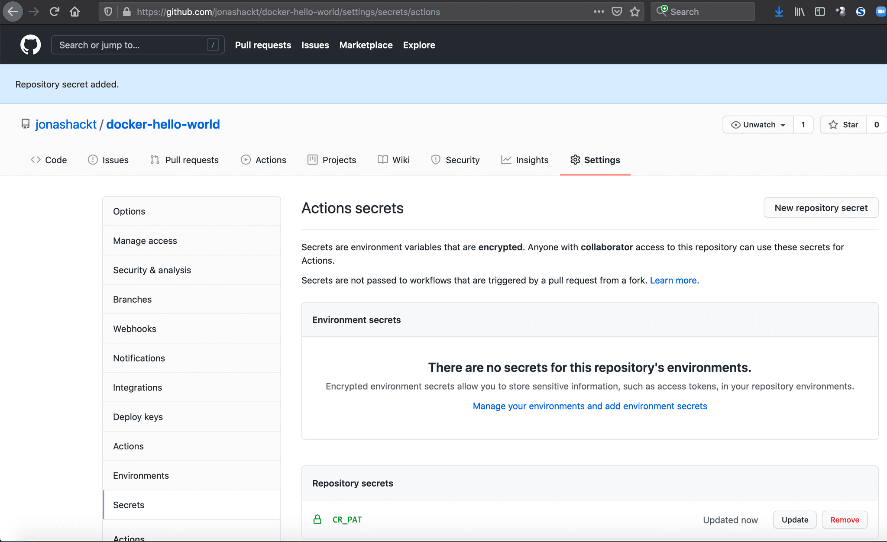Open the Library icon in toolbar

(x=800, y=12)
